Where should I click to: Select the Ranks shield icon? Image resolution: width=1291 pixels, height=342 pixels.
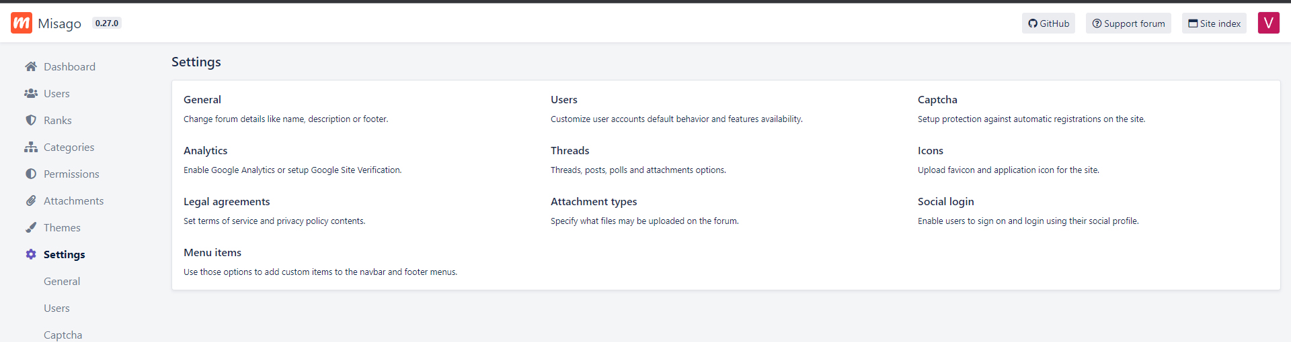(31, 120)
